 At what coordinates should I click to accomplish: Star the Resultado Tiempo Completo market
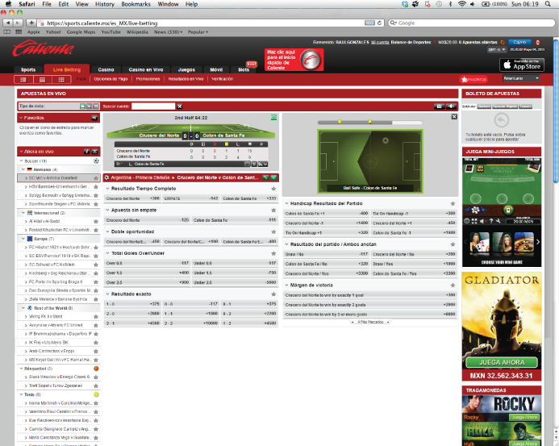(273, 188)
